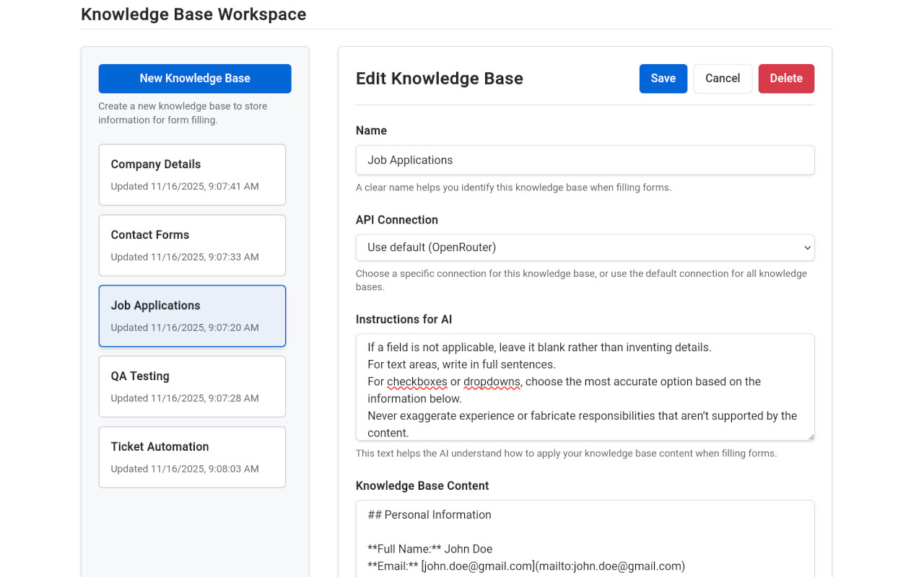
Task: Click the New Knowledge Base button
Action: tap(194, 78)
